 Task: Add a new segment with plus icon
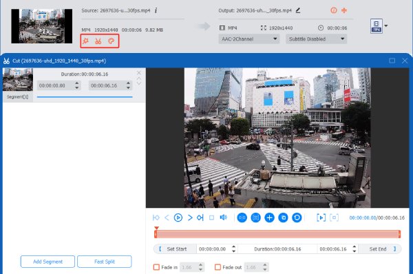(269, 218)
